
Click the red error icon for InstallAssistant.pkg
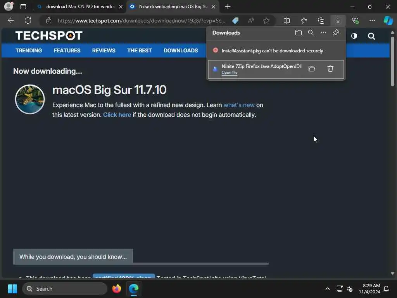point(216,50)
